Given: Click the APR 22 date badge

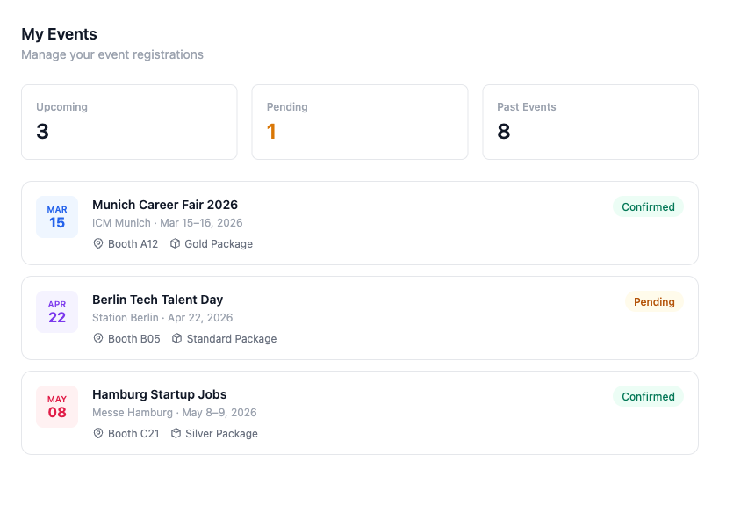Looking at the screenshot, I should tap(56, 312).
